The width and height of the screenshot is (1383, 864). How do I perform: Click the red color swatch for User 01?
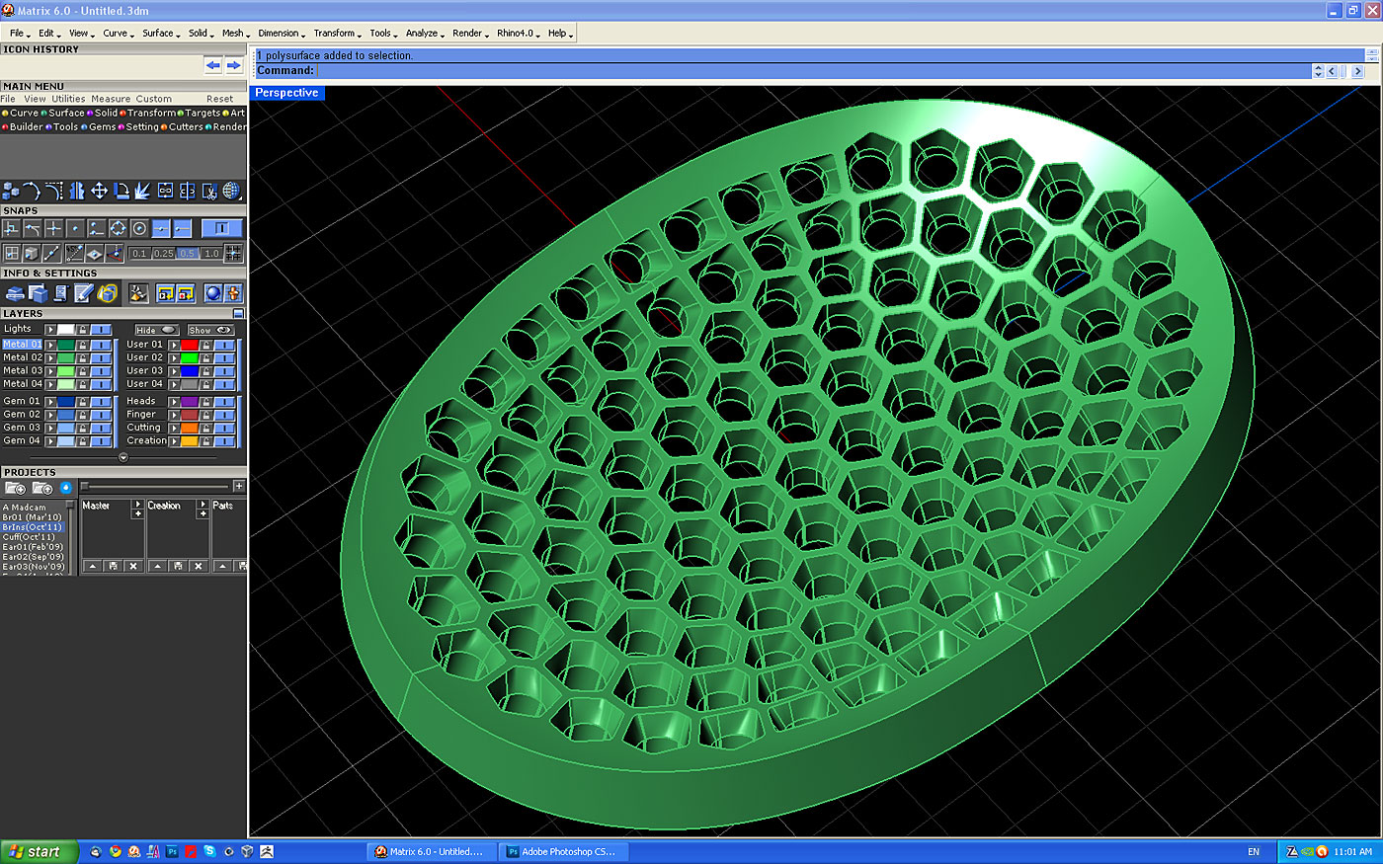[190, 345]
